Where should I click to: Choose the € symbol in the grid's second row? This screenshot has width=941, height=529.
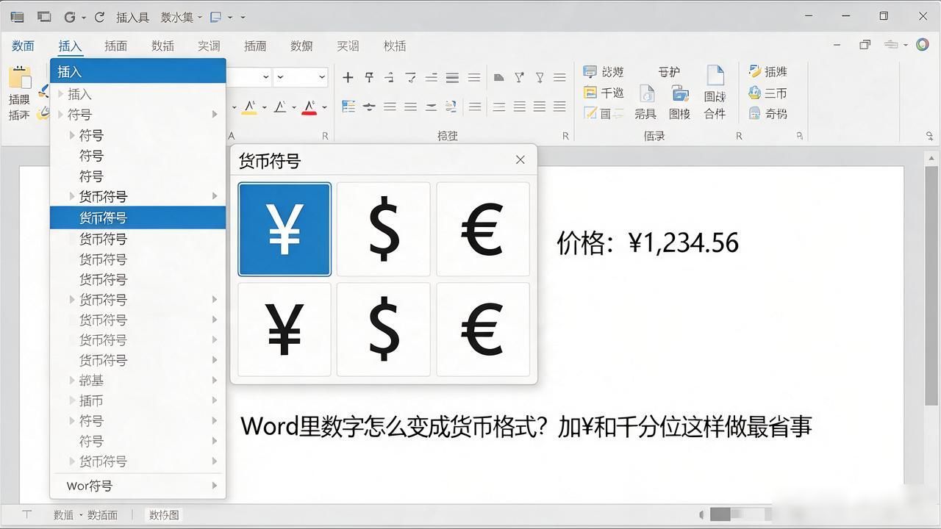tap(483, 329)
